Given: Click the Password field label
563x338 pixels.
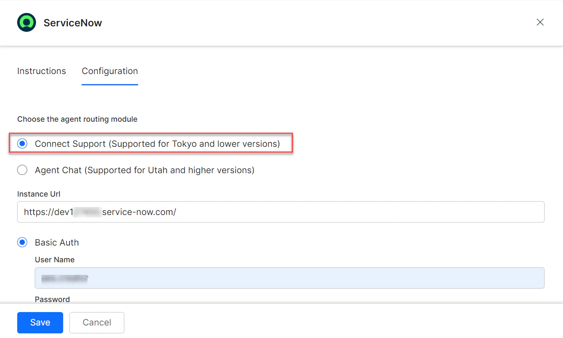Looking at the screenshot, I should pyautogui.click(x=52, y=299).
